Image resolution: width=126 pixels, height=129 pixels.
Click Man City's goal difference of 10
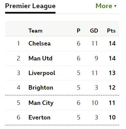[95, 103]
